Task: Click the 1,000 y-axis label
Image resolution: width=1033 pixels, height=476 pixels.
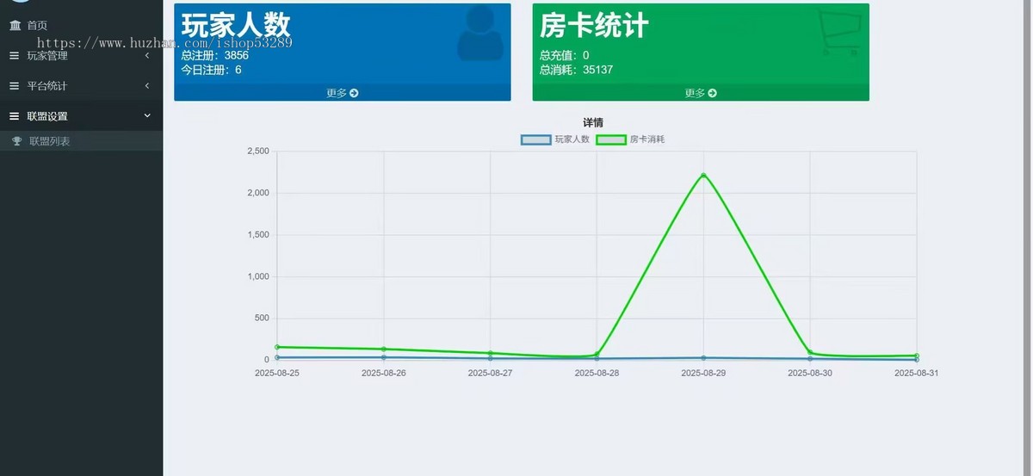Action: [258, 276]
